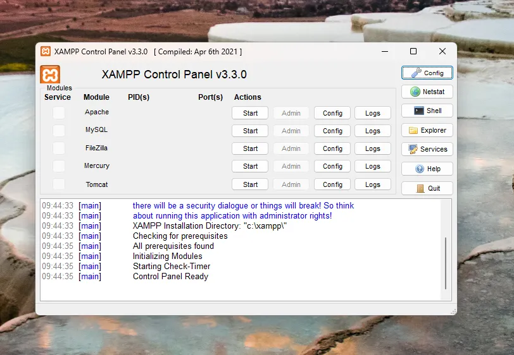Open Explorer folder button
The width and height of the screenshot is (514, 355).
[x=427, y=130]
